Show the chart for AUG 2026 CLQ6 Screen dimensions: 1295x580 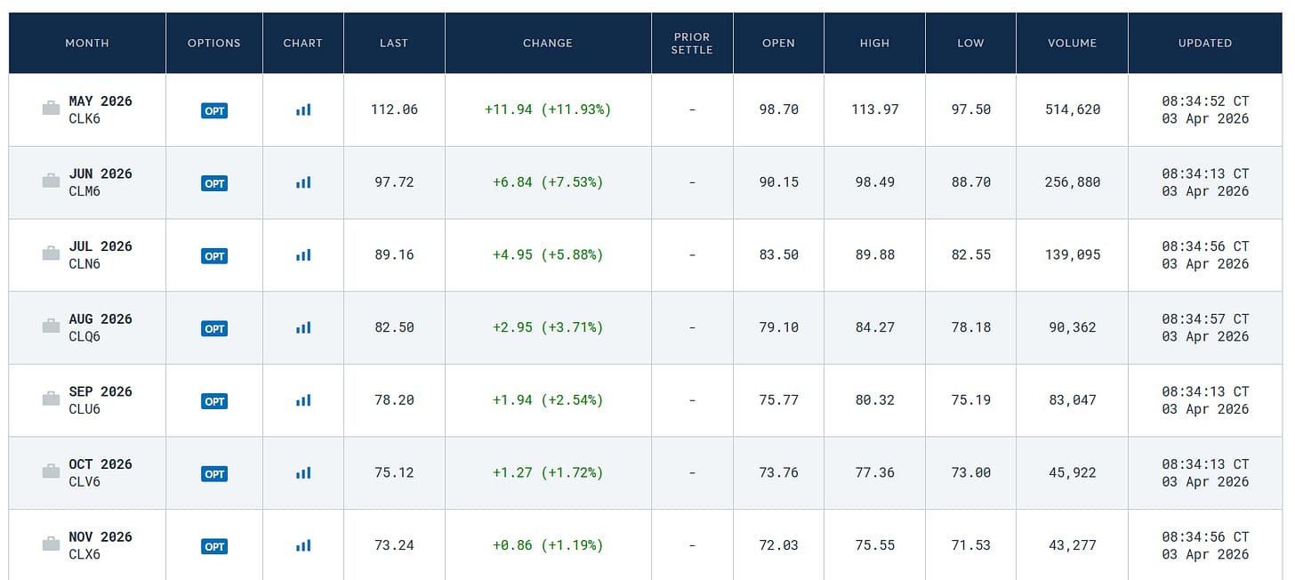click(303, 327)
